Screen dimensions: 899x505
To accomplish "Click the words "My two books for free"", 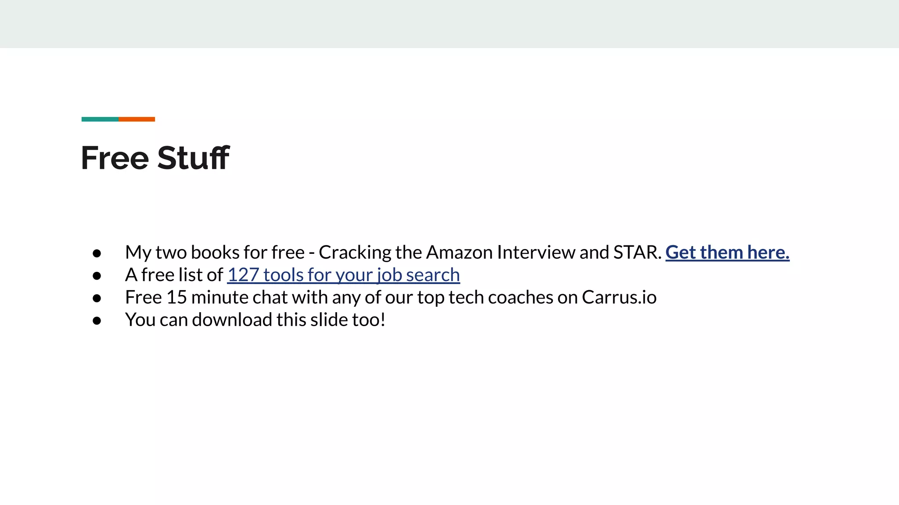I will coord(215,252).
